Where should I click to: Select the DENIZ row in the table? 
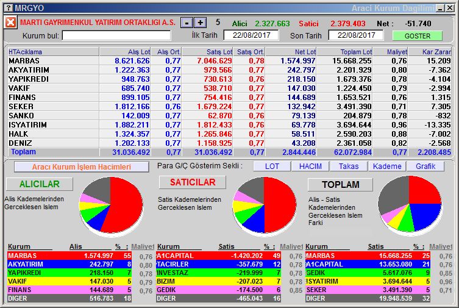click(x=229, y=143)
